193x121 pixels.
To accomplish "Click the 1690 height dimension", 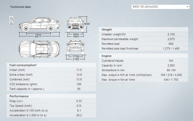I will pos(87,24).
